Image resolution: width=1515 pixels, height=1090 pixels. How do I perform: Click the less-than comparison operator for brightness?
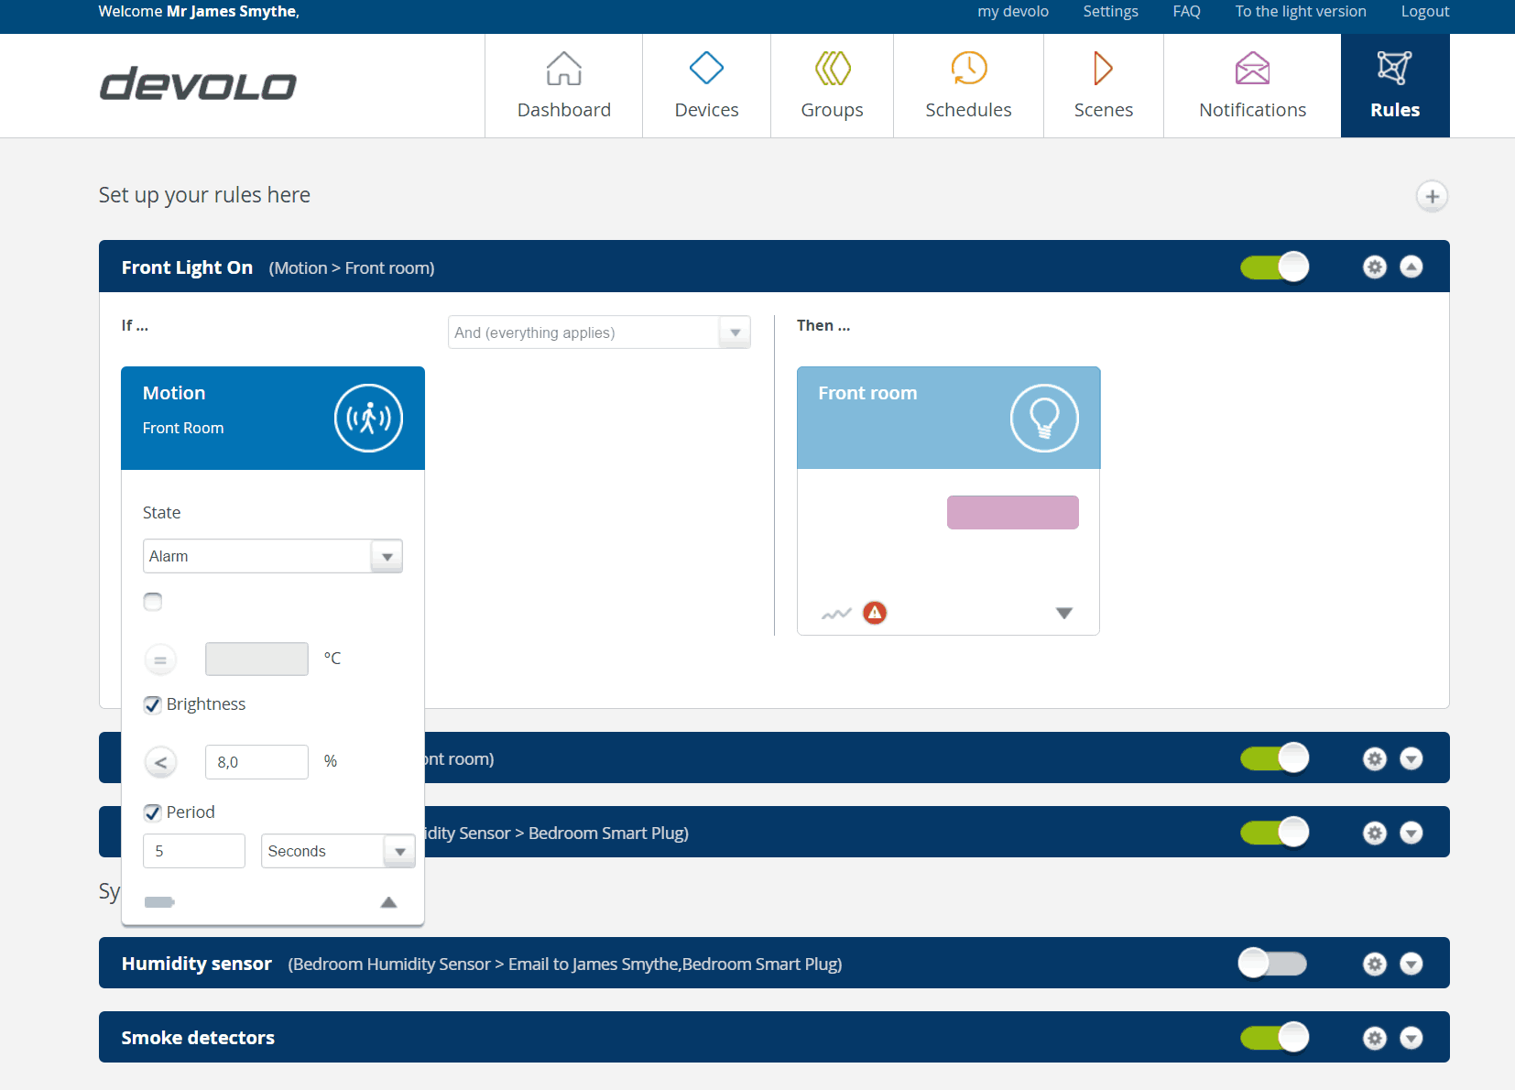(x=161, y=762)
